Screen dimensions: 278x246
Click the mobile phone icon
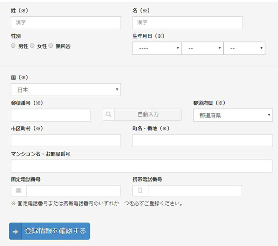(x=140, y=191)
